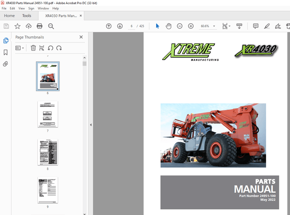Open the File menu
290x215 pixels.
pyautogui.click(x=4, y=8)
